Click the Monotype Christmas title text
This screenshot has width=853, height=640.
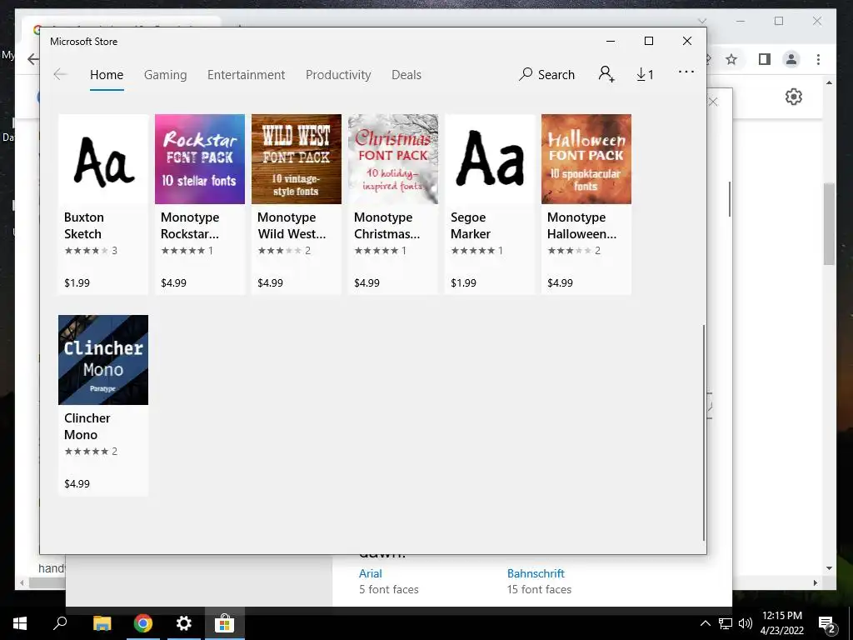coord(387,225)
